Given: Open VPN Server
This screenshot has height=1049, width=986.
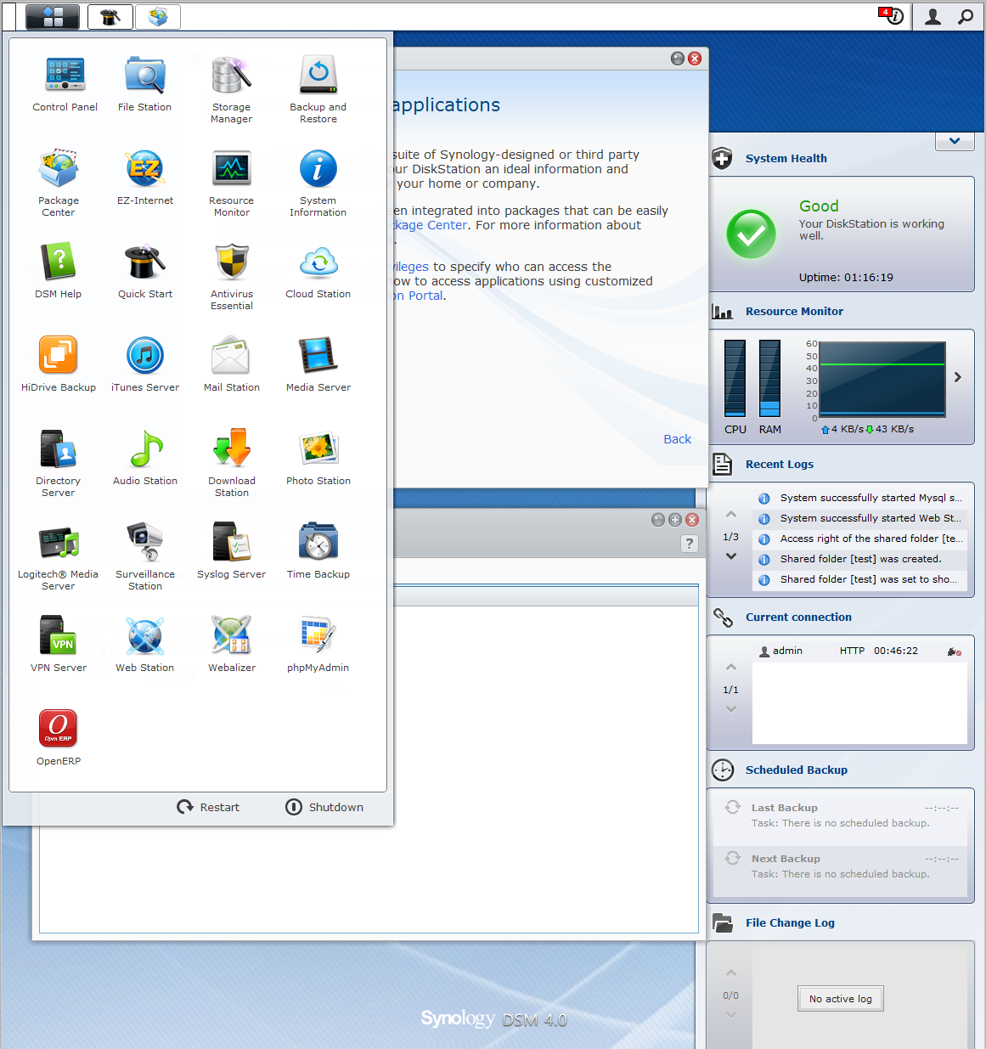Looking at the screenshot, I should 59,644.
